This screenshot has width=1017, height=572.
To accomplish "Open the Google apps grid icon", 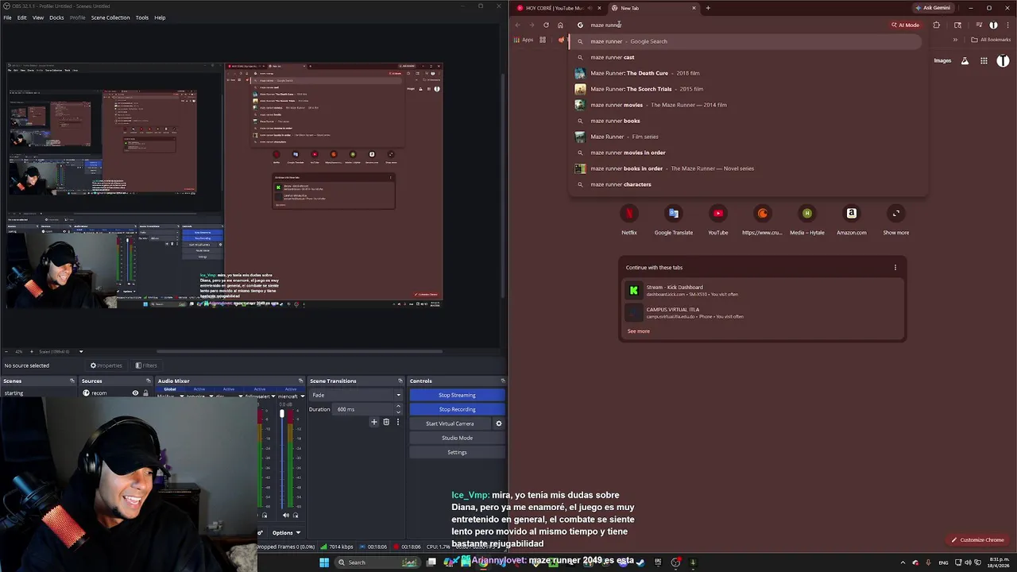I will [984, 60].
